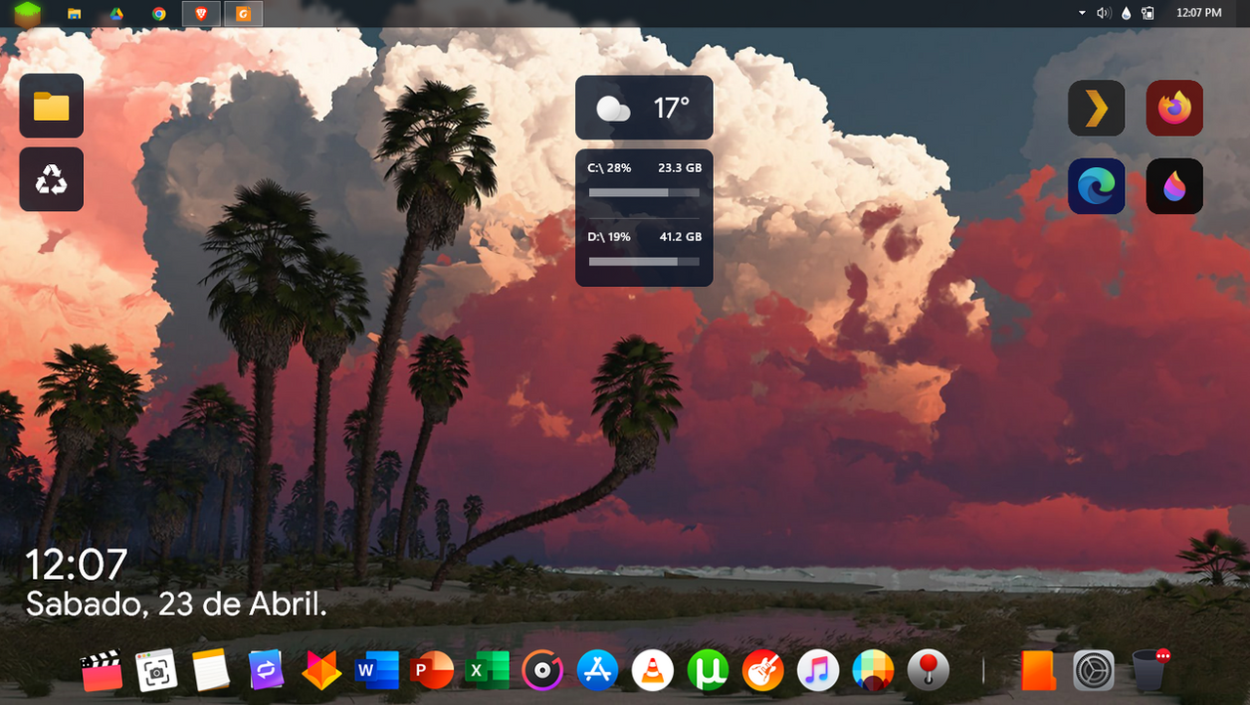Open the Notes app in the dock
This screenshot has width=1250, height=705.
(211, 670)
